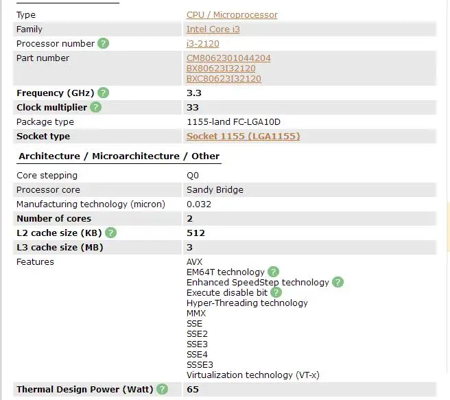This screenshot has width=450, height=400.
Task: Click the Architecture / Microarchitecture / Other heading
Action: [x=119, y=156]
